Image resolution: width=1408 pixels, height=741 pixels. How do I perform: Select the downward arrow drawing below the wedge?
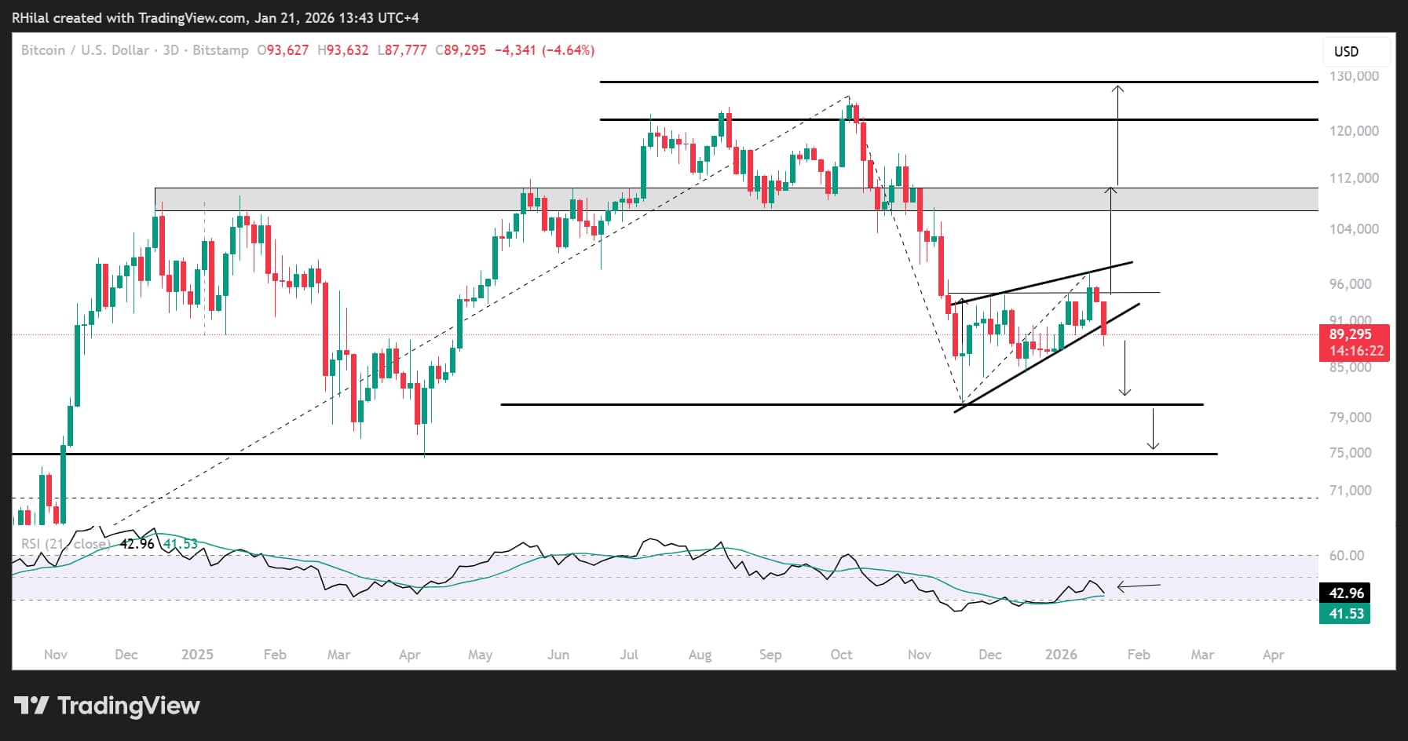[1125, 369]
